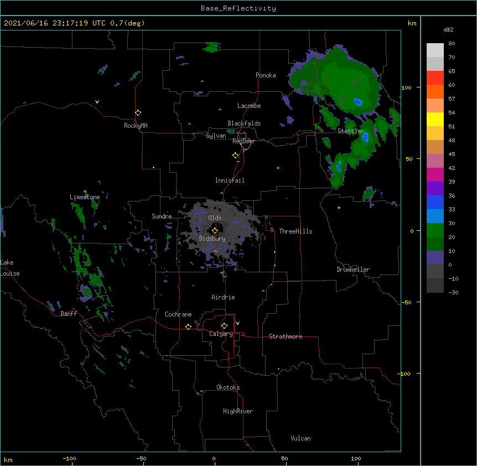Image resolution: width=477 pixels, height=466 pixels.
Task: Click the RedDeer city label
Action: [x=243, y=141]
